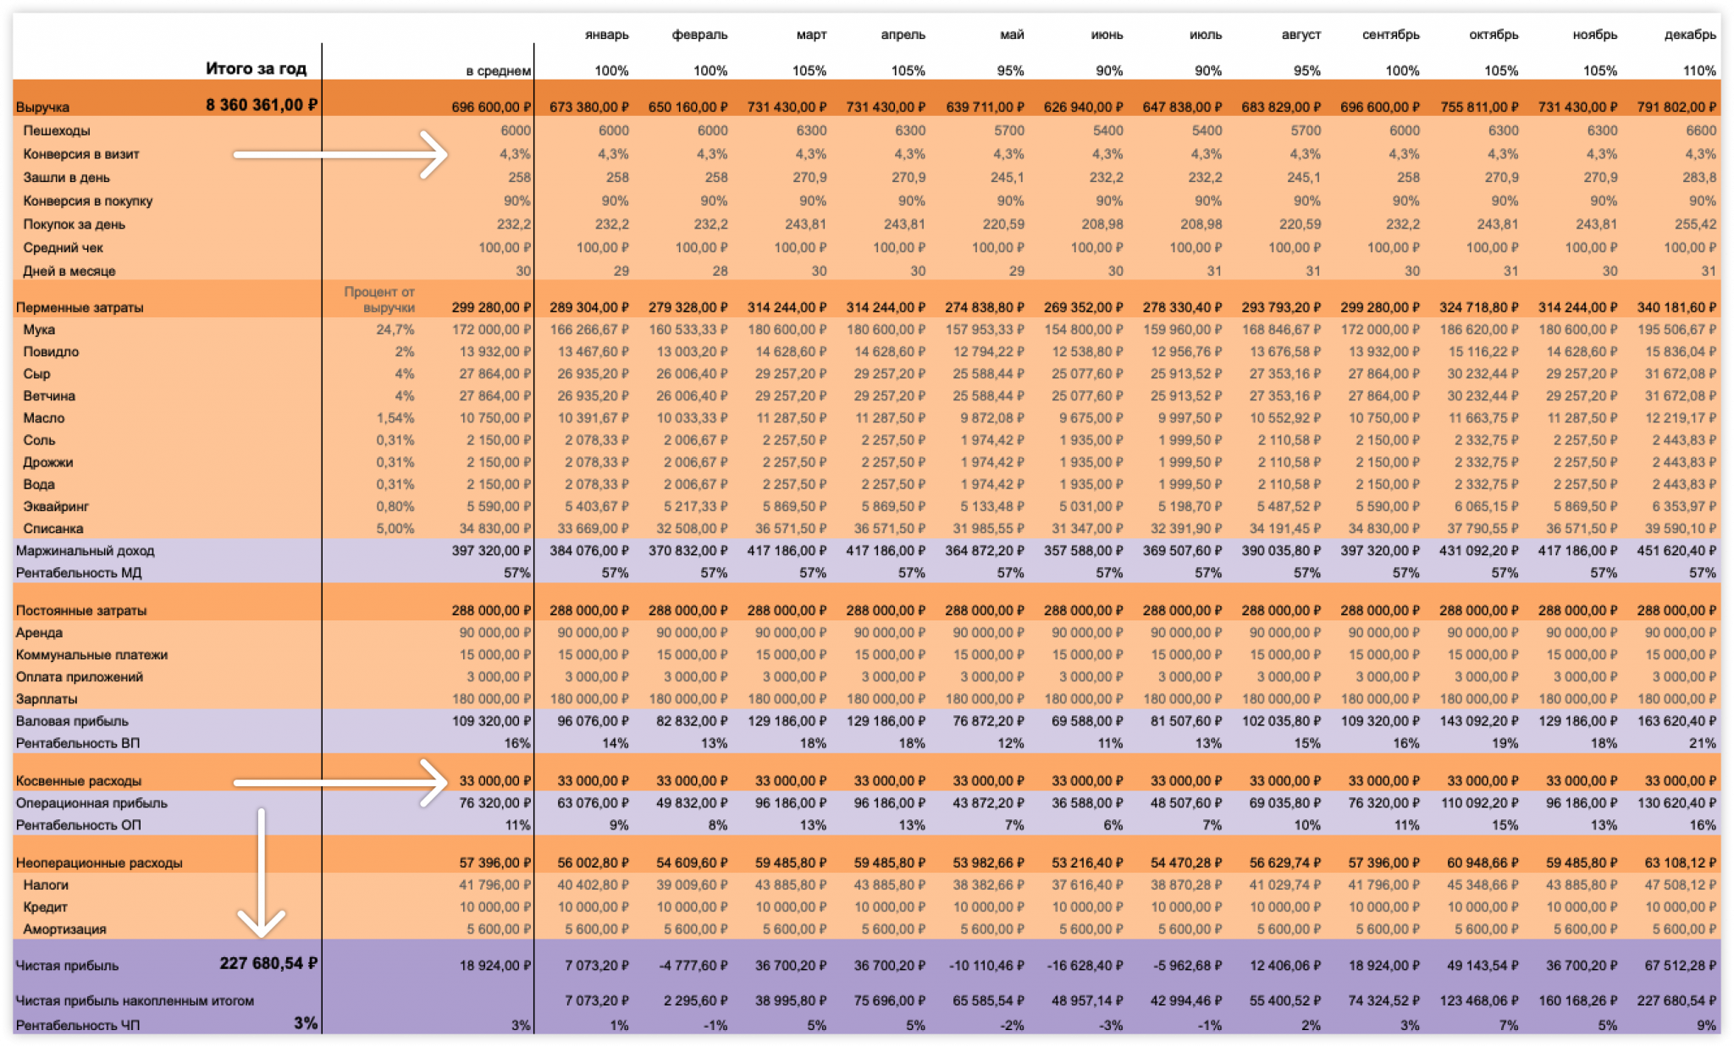
Task: Select the Маржинальный доход row label
Action: 85,550
